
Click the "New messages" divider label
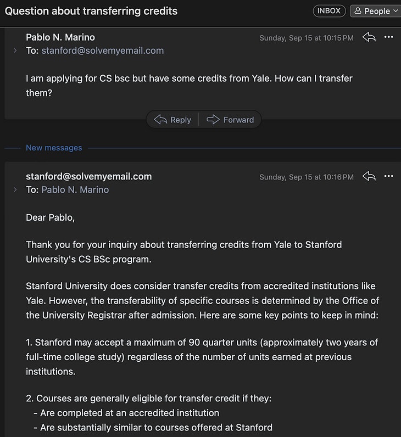(x=54, y=148)
